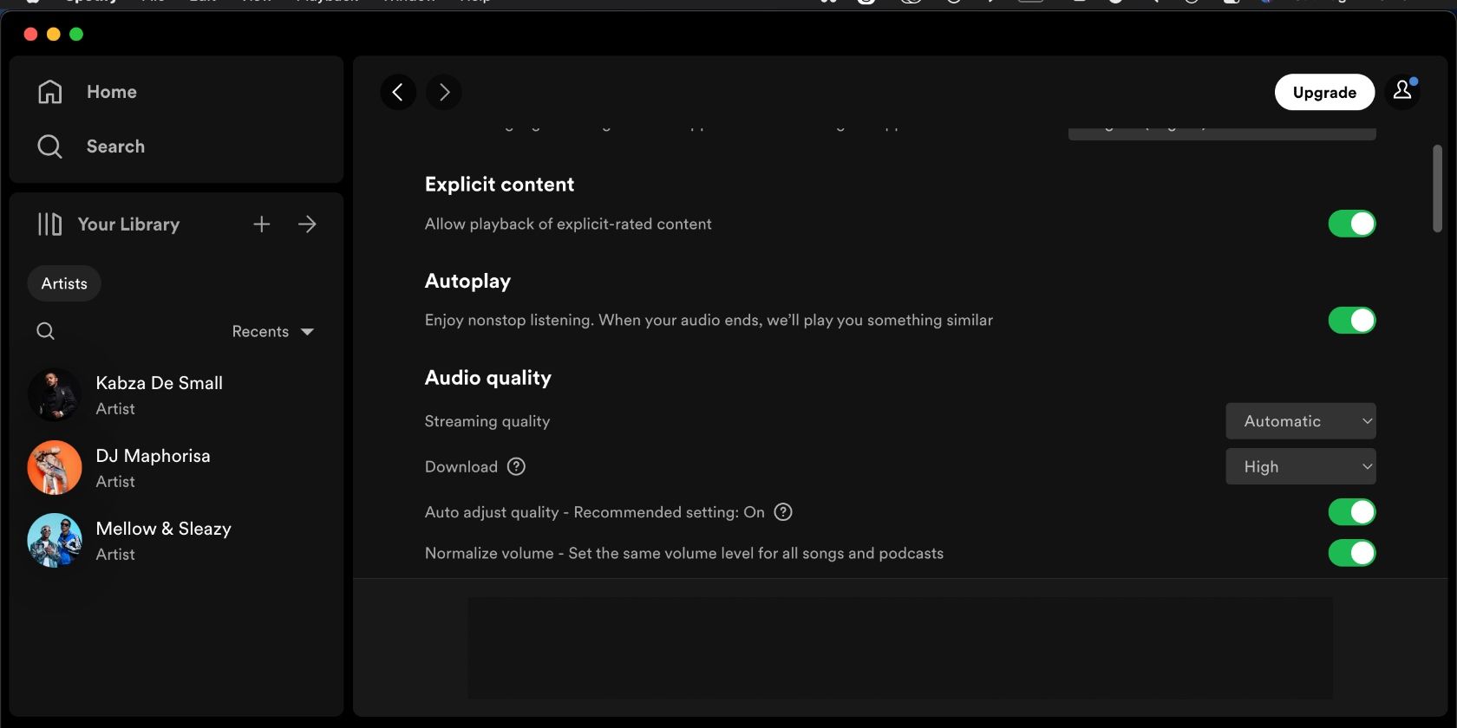This screenshot has width=1457, height=728.
Task: Click the library search magnifier icon
Action: [x=46, y=331]
